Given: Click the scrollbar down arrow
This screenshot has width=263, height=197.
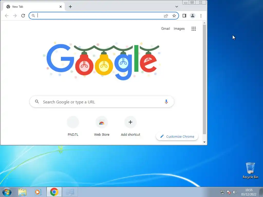Looking at the screenshot, I should (x=204, y=142).
